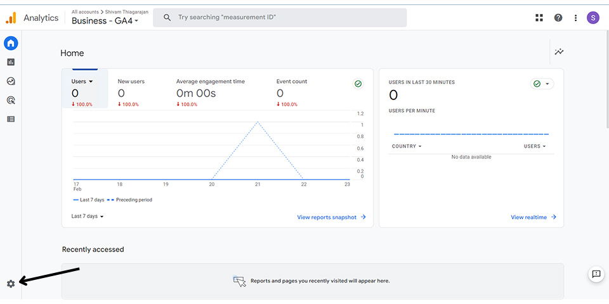Viewport: 609px width, 304px height.
Task: Select the New users metric tab
Action: 131,92
